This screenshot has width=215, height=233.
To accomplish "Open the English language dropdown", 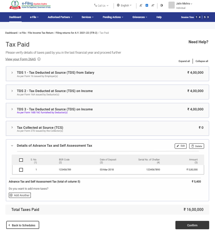I will (124, 5).
